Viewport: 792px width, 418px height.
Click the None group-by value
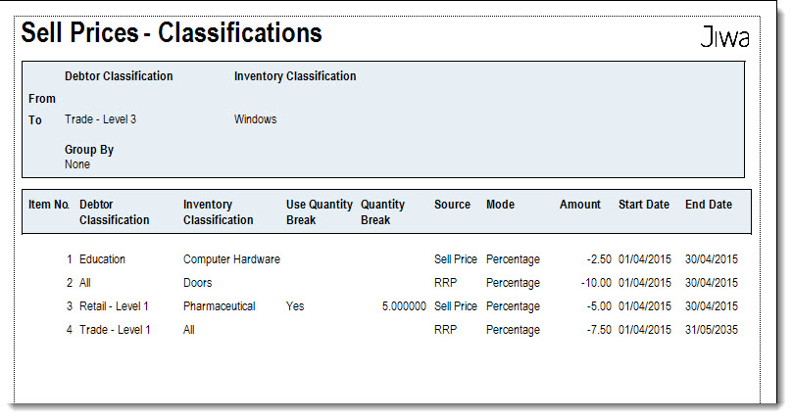click(77, 164)
